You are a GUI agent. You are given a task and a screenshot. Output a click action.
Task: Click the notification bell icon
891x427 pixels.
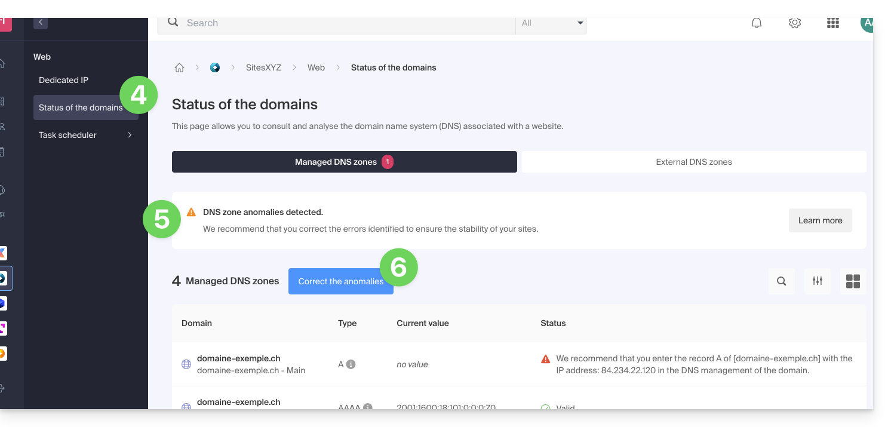pos(756,23)
